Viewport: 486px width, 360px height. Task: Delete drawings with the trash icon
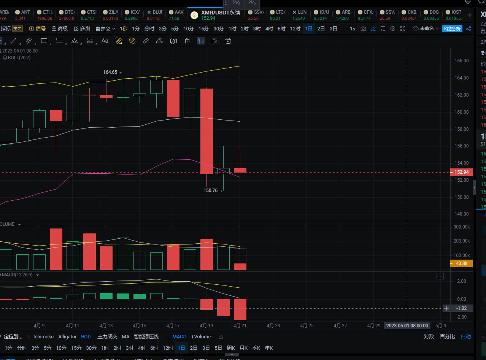pyautogui.click(x=228, y=41)
